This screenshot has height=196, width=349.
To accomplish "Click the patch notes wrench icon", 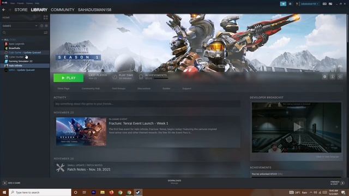I will pyautogui.click(x=60, y=168).
